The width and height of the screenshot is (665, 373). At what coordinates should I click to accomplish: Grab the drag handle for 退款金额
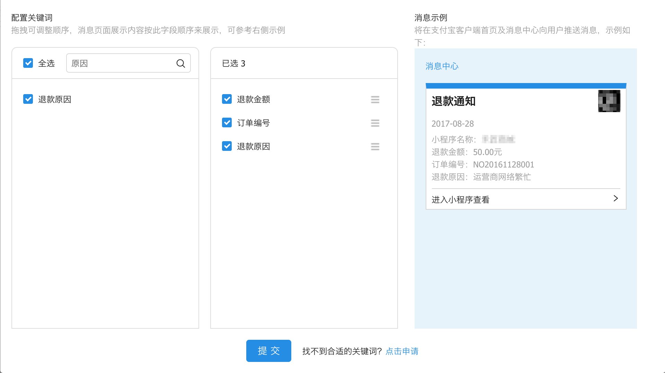(x=375, y=100)
